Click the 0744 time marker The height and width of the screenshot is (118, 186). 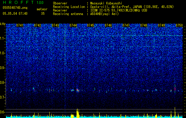tap(73, 25)
